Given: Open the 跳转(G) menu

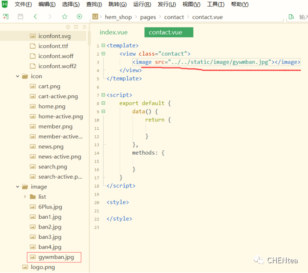Looking at the screenshot, I should pyautogui.click(x=118, y=4).
